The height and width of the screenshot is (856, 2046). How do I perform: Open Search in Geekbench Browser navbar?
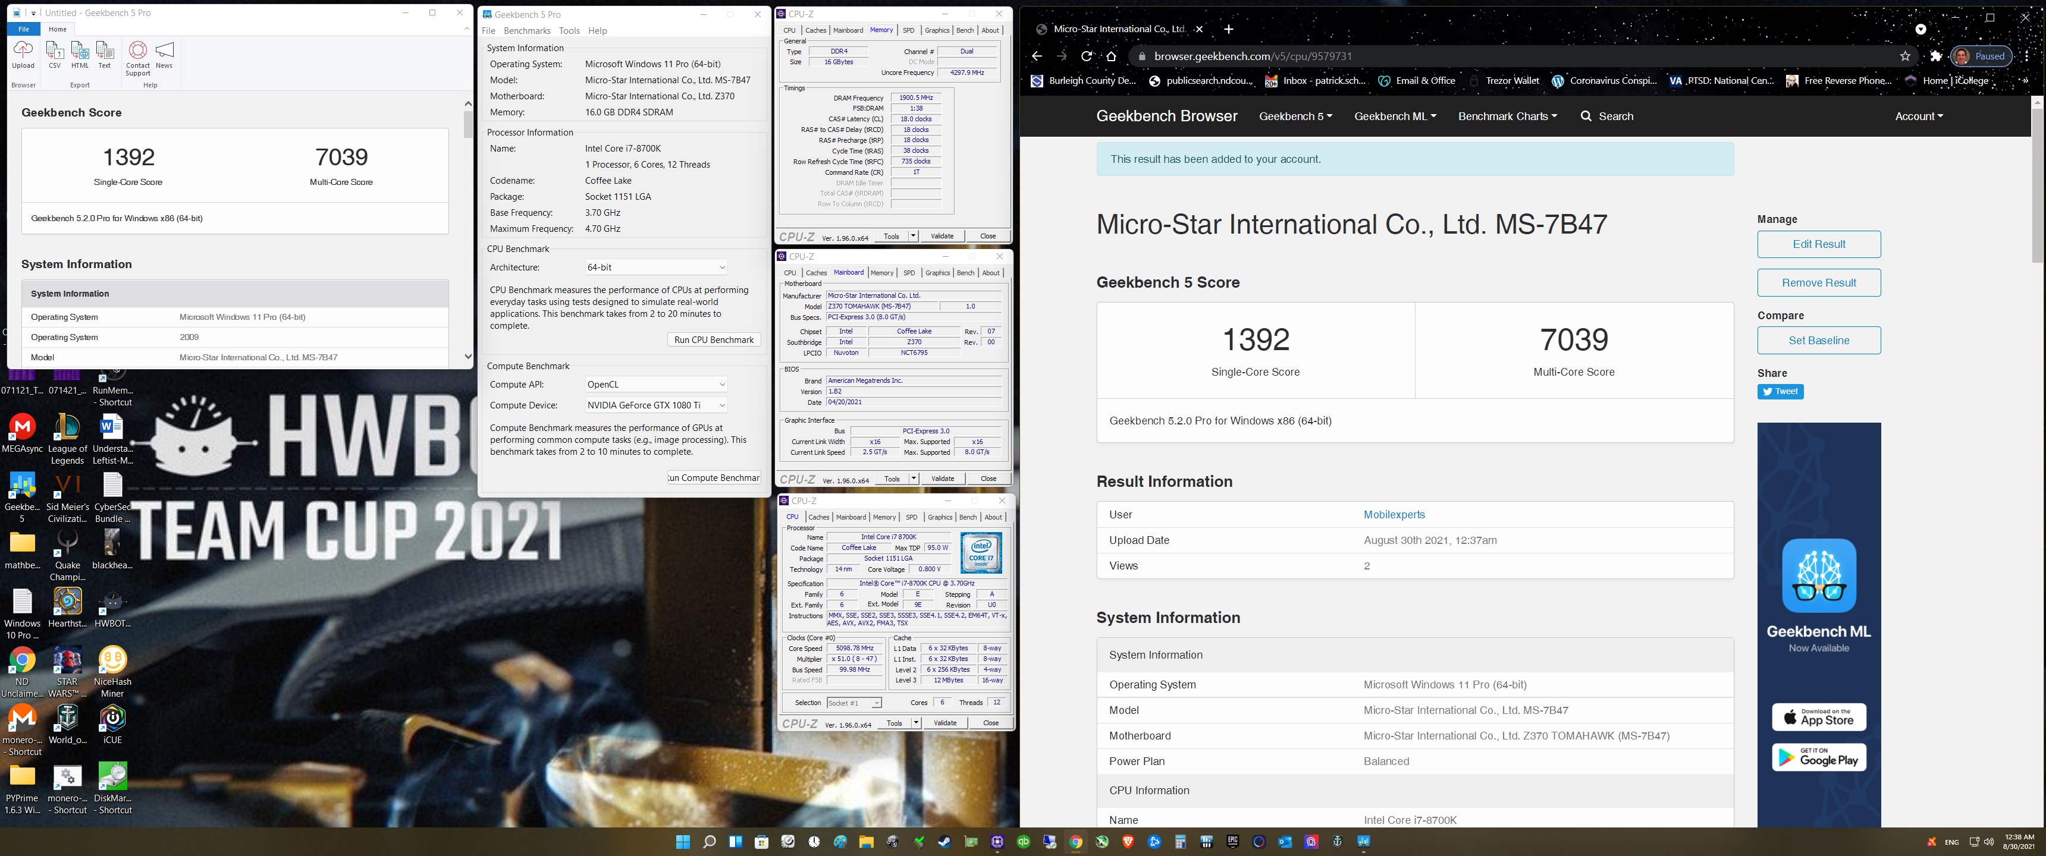[1607, 116]
